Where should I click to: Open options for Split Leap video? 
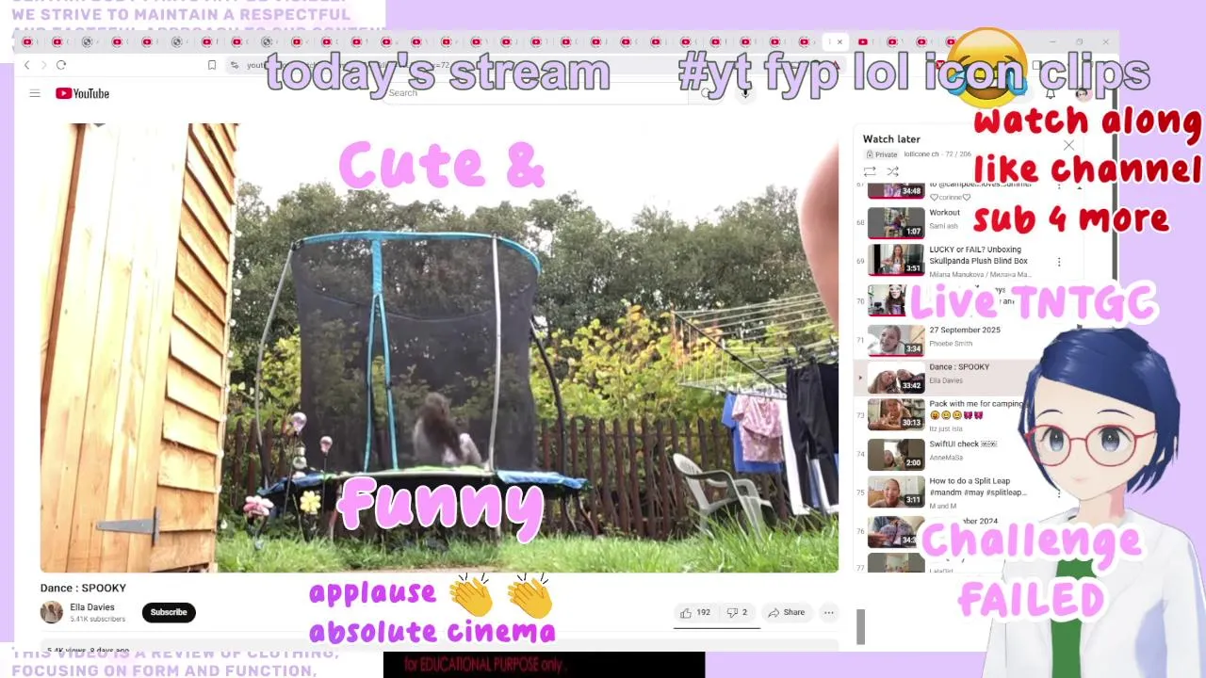1059,492
